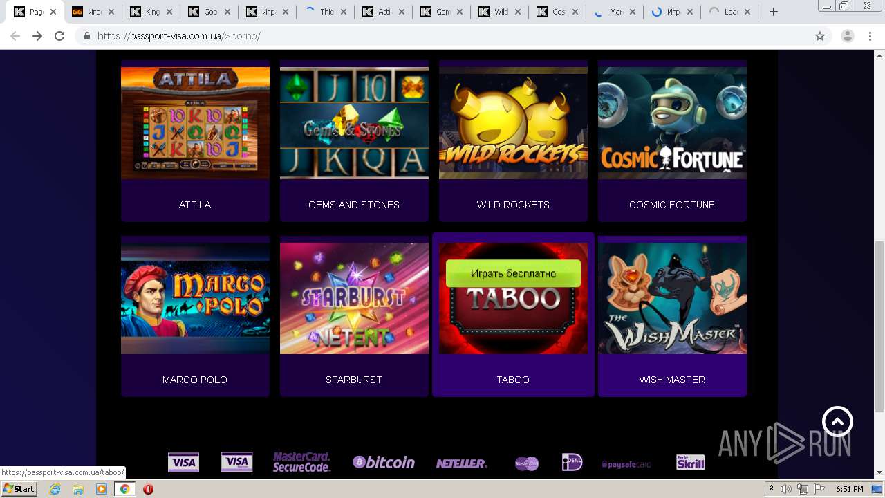Viewport: 885px width, 498px height.
Task: Reload the current page
Action: click(59, 36)
